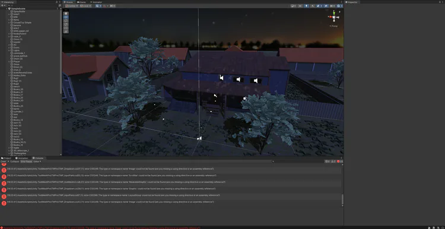Select the Rotate tool in Scene overlay
Screen dimensions: 445x229
point(66,20)
